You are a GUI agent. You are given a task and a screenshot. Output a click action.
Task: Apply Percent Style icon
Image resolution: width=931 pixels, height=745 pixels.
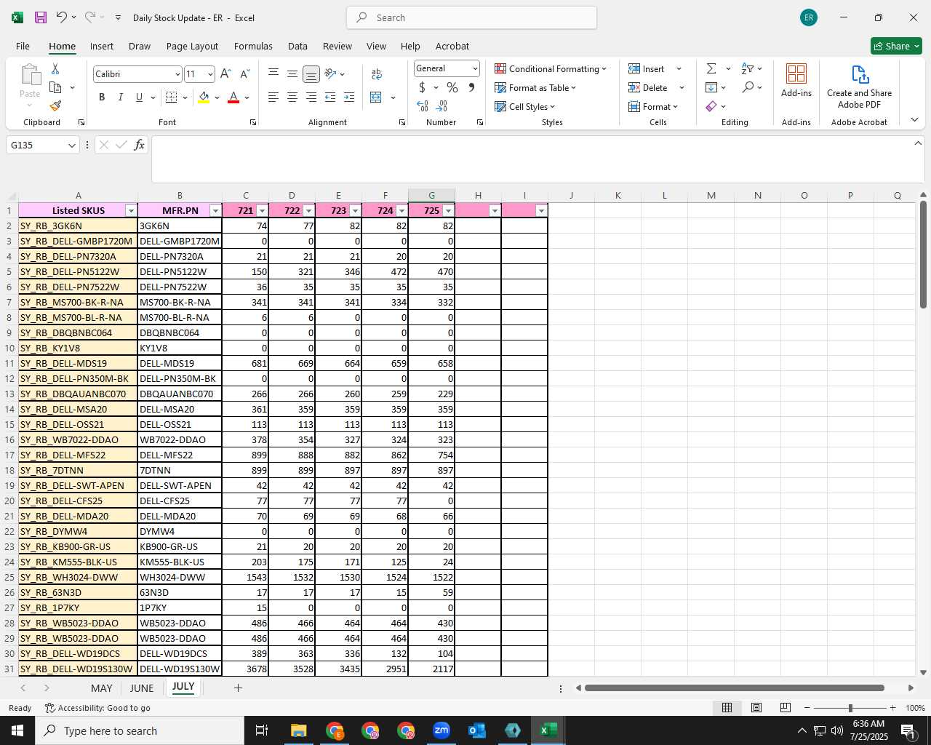point(452,87)
